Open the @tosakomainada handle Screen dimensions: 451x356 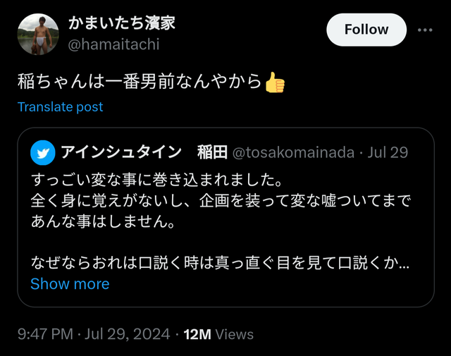(x=293, y=152)
